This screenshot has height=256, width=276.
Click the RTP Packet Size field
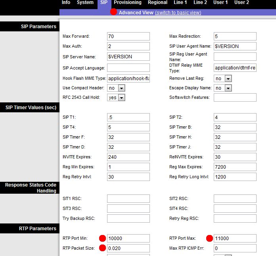(128, 248)
